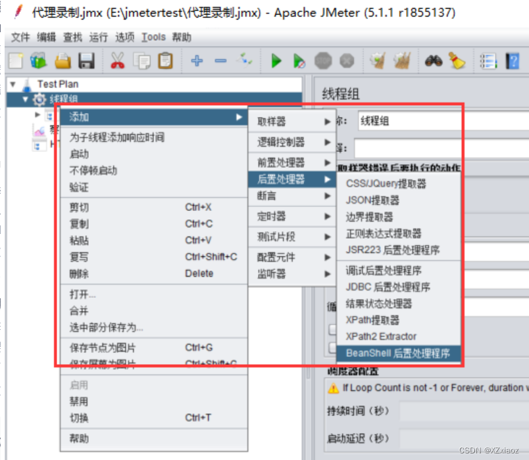The width and height of the screenshot is (529, 460).
Task: Select Test Plan in the tree
Action: [x=58, y=84]
